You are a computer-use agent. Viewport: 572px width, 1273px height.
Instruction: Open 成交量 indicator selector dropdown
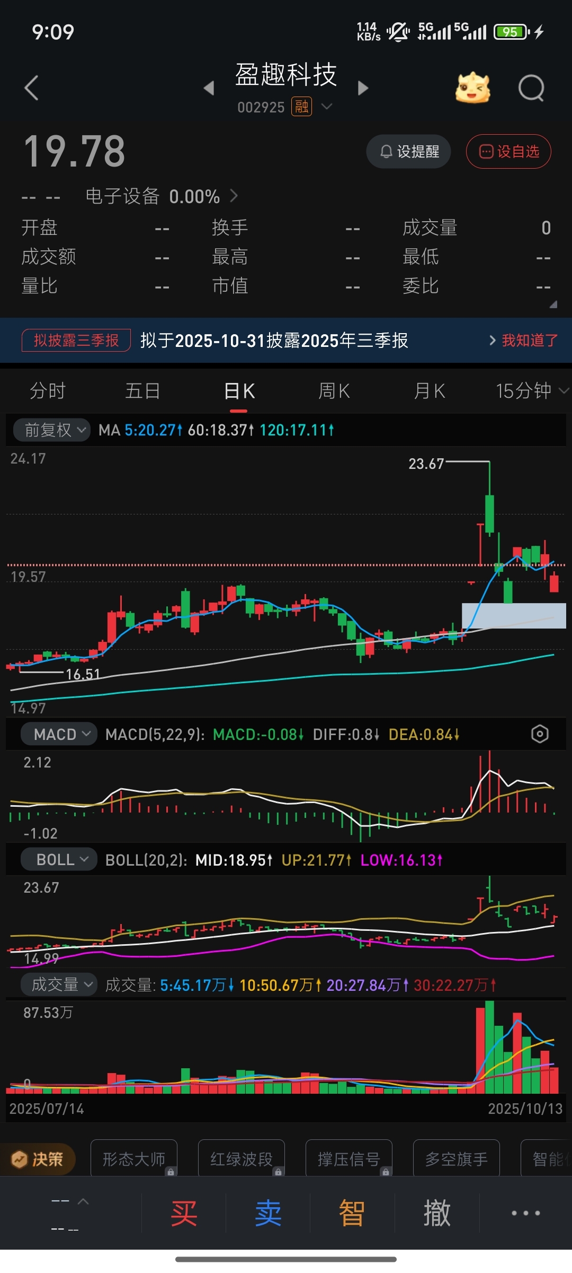59,984
